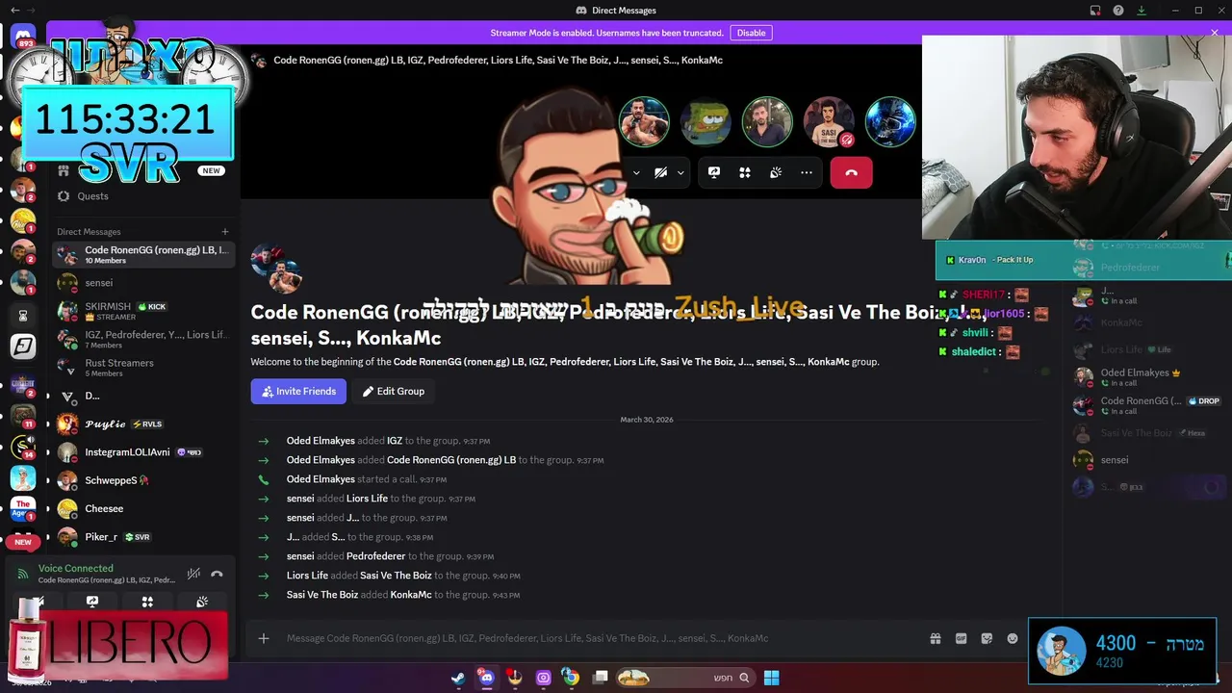The width and height of the screenshot is (1232, 693).
Task: Click the Voice Connected status text
Action: click(x=75, y=568)
